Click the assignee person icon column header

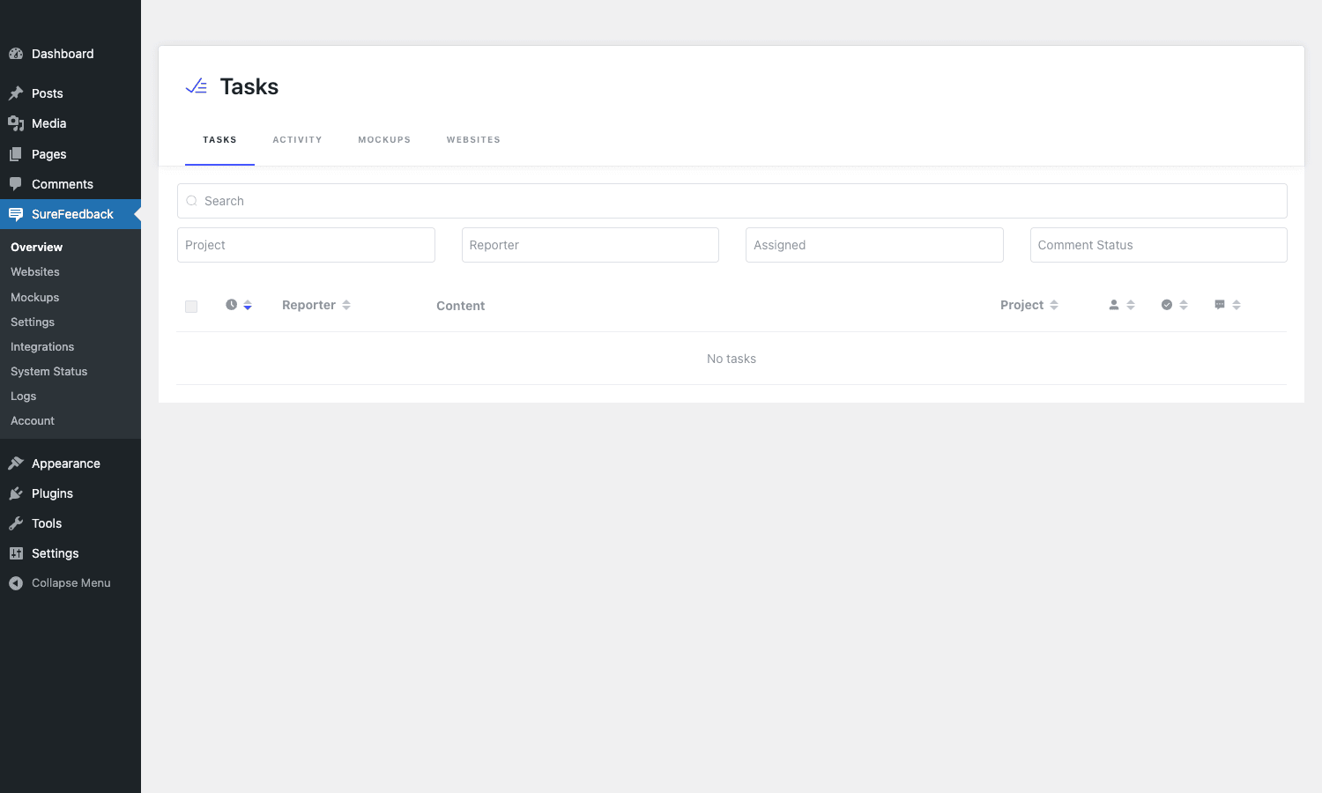[x=1114, y=305]
